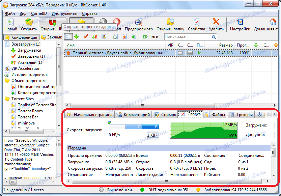This screenshot has height=196, width=281.
Task: Click the torrent list horizontal scrollbar
Action: coord(143,105)
